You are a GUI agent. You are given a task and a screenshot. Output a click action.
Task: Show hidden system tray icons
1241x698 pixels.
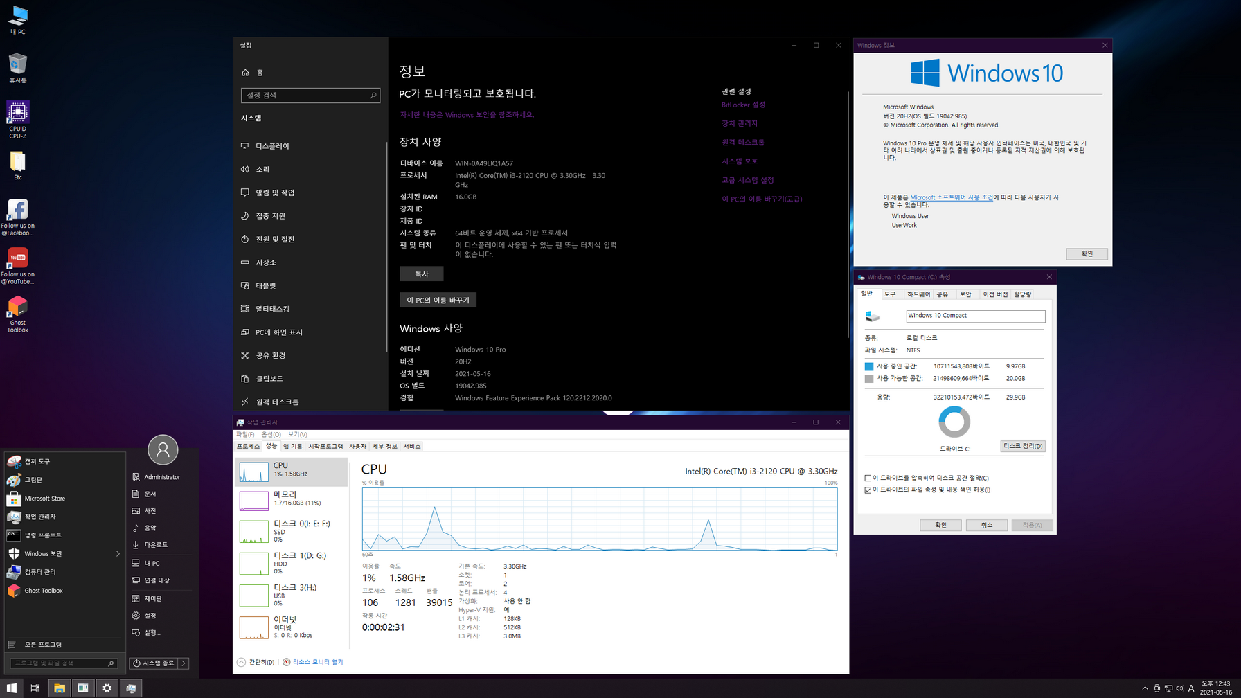tap(1145, 688)
